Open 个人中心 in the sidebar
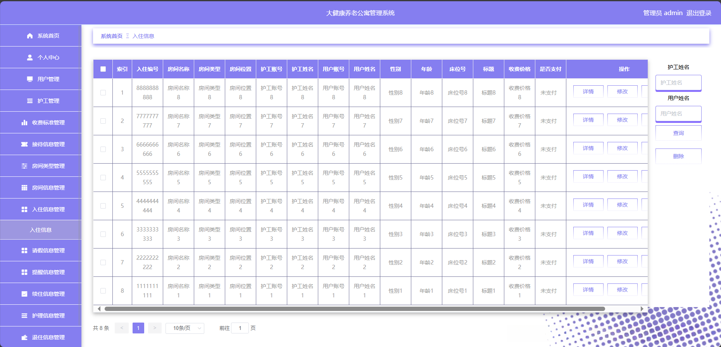Viewport: 721px width, 347px height. [x=41, y=57]
